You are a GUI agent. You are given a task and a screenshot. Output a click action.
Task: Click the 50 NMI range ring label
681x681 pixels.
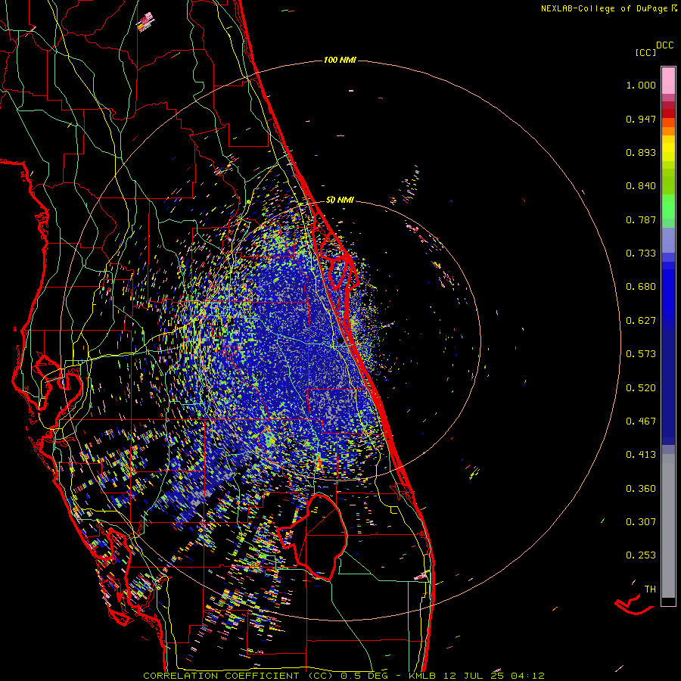pos(340,201)
